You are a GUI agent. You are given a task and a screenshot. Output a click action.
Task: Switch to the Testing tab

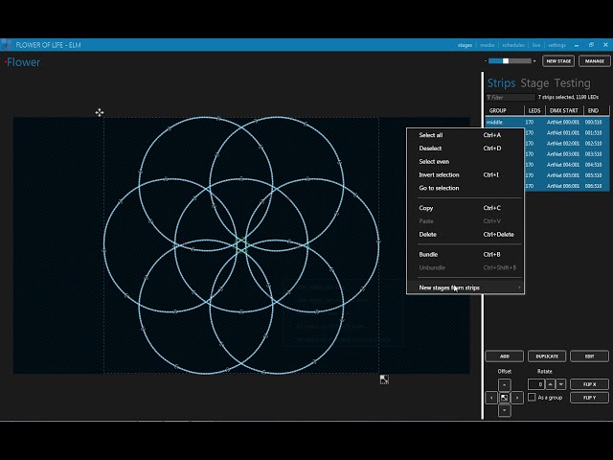tap(573, 83)
